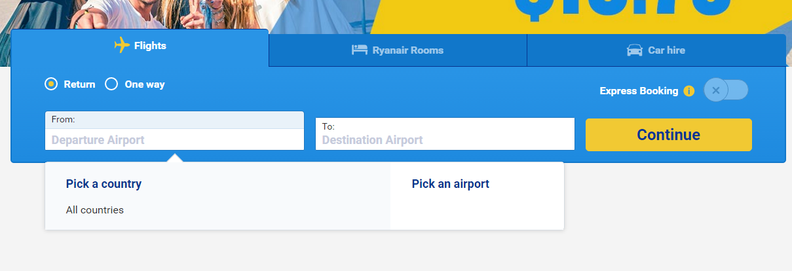This screenshot has width=792, height=271.
Task: Open the Car hire tab
Action: (666, 50)
